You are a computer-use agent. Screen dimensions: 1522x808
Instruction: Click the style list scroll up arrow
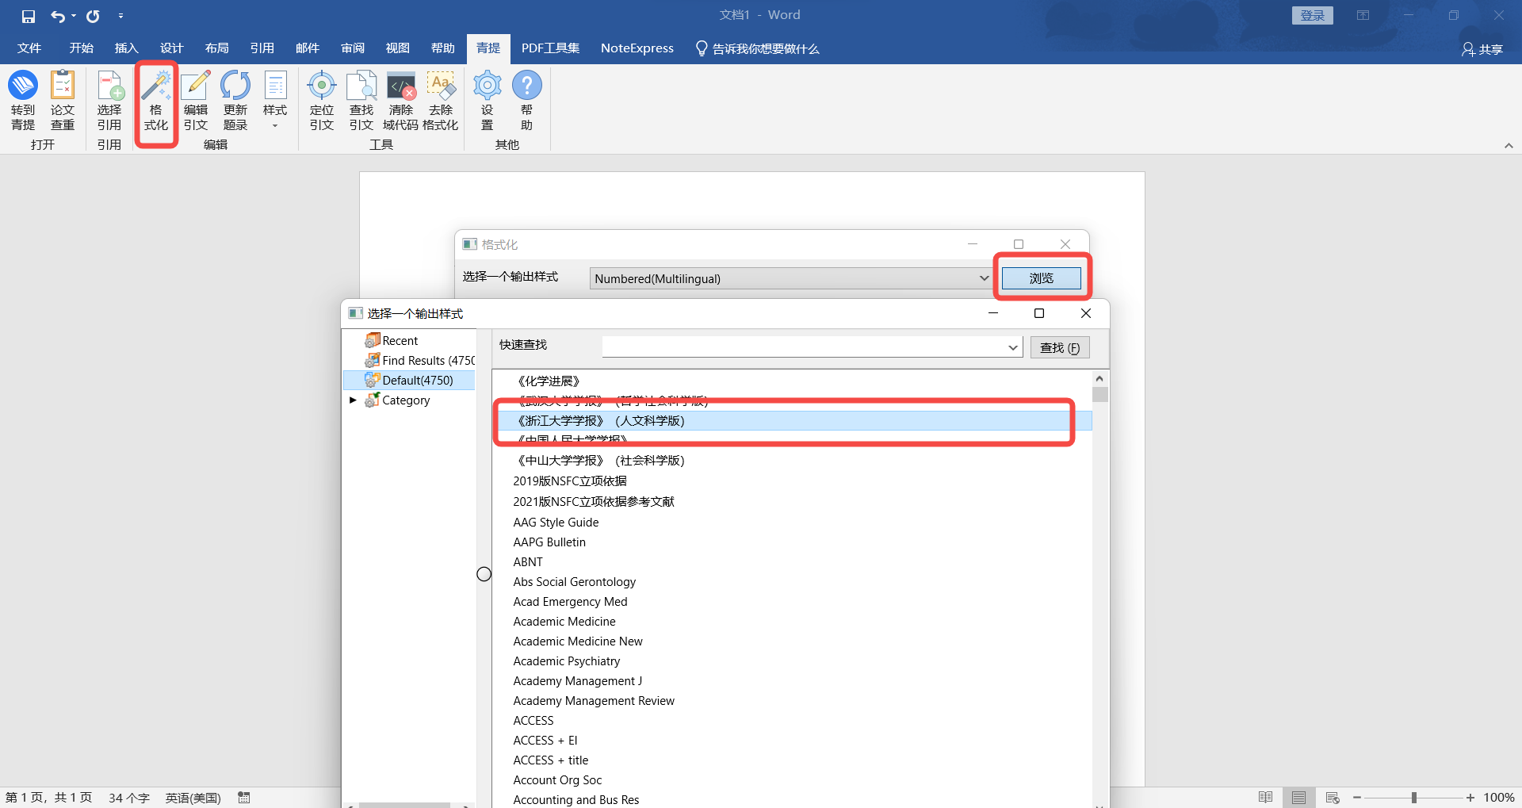[x=1099, y=378]
